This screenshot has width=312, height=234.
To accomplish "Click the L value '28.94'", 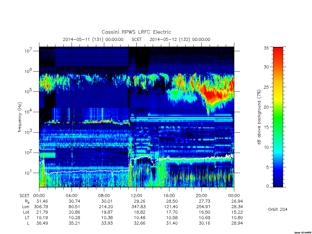I will coord(237,223).
